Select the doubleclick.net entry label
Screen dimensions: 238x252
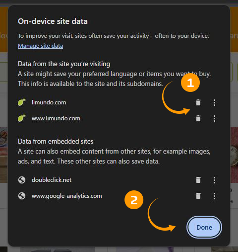[52, 180]
